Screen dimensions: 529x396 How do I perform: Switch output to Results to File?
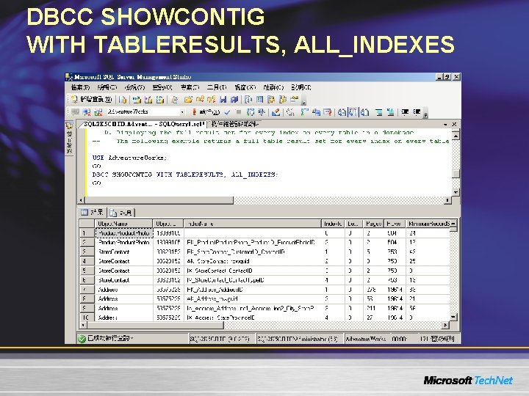[364, 111]
